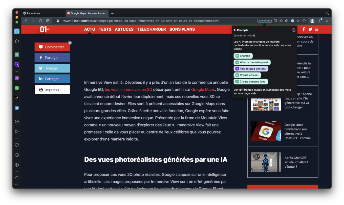Click the pinboard edit icon
This screenshot has height=205, width=344.
281,21
